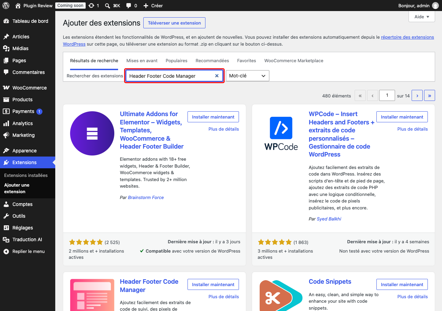Click the Analytics bar chart icon
The height and width of the screenshot is (311, 442).
[6, 123]
